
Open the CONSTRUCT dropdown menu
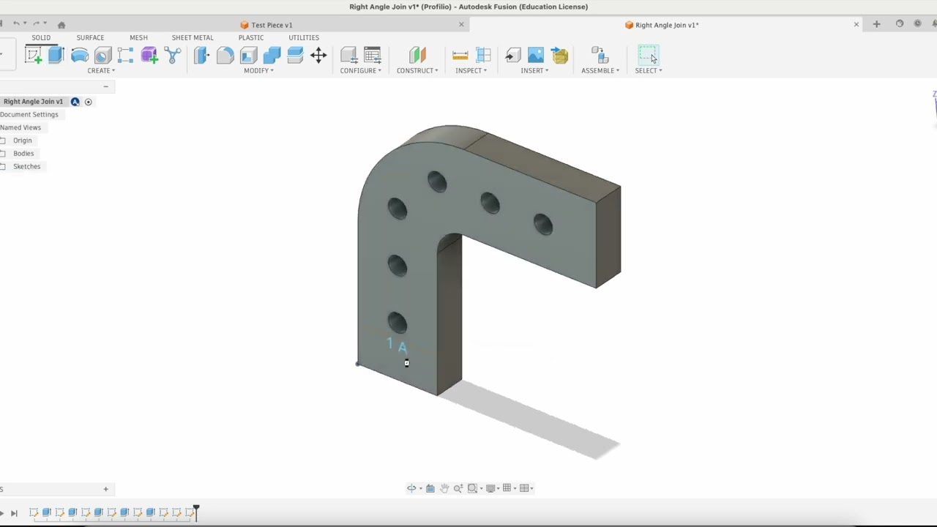417,70
